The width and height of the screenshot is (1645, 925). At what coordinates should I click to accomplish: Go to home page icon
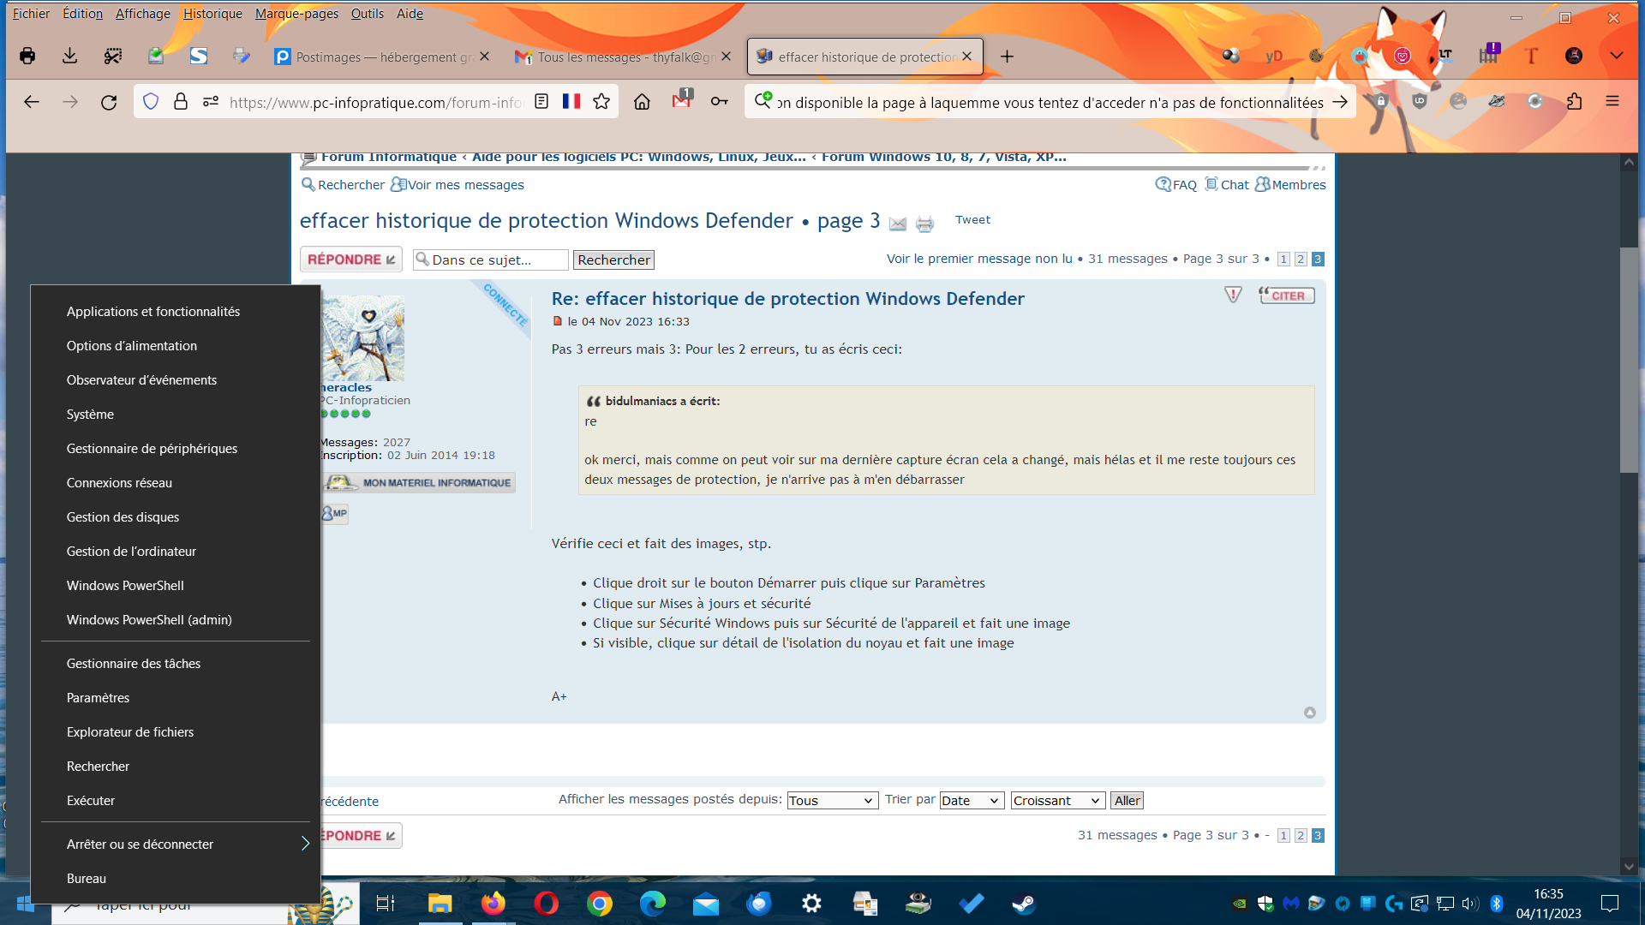click(x=642, y=102)
